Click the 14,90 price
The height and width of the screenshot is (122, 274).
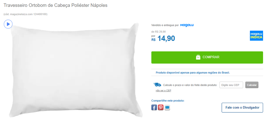pyautogui.click(x=166, y=39)
